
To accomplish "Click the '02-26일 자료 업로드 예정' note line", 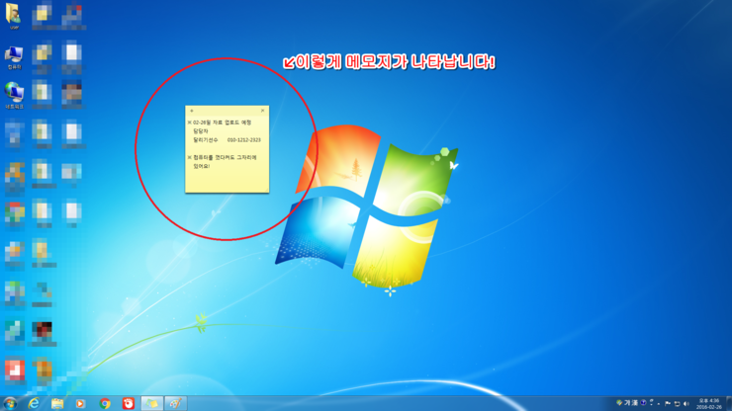I will pyautogui.click(x=223, y=123).
